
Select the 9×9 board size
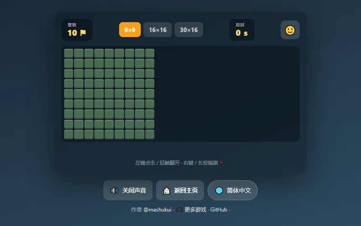pos(130,30)
